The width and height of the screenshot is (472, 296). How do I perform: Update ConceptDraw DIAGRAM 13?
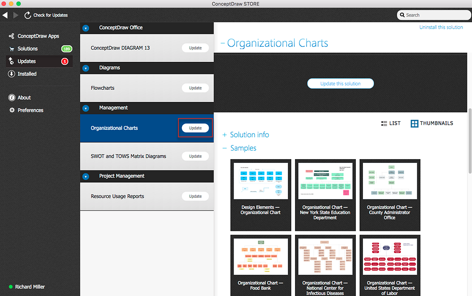[195, 48]
